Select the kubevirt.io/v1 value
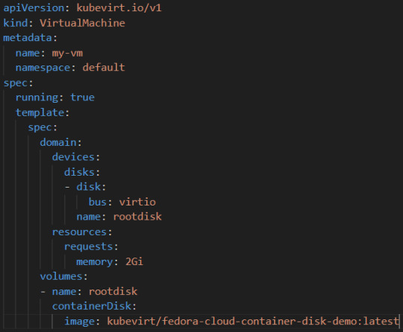403x332 pixels. pos(119,8)
